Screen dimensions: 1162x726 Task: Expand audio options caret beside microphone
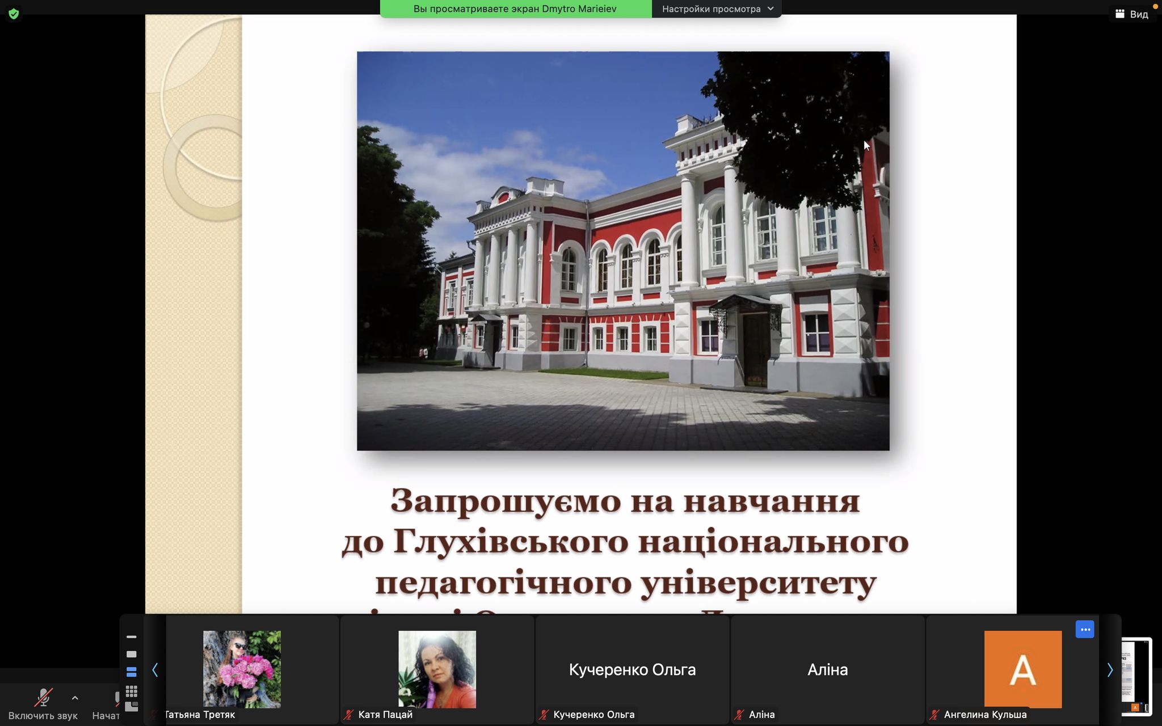[75, 698]
